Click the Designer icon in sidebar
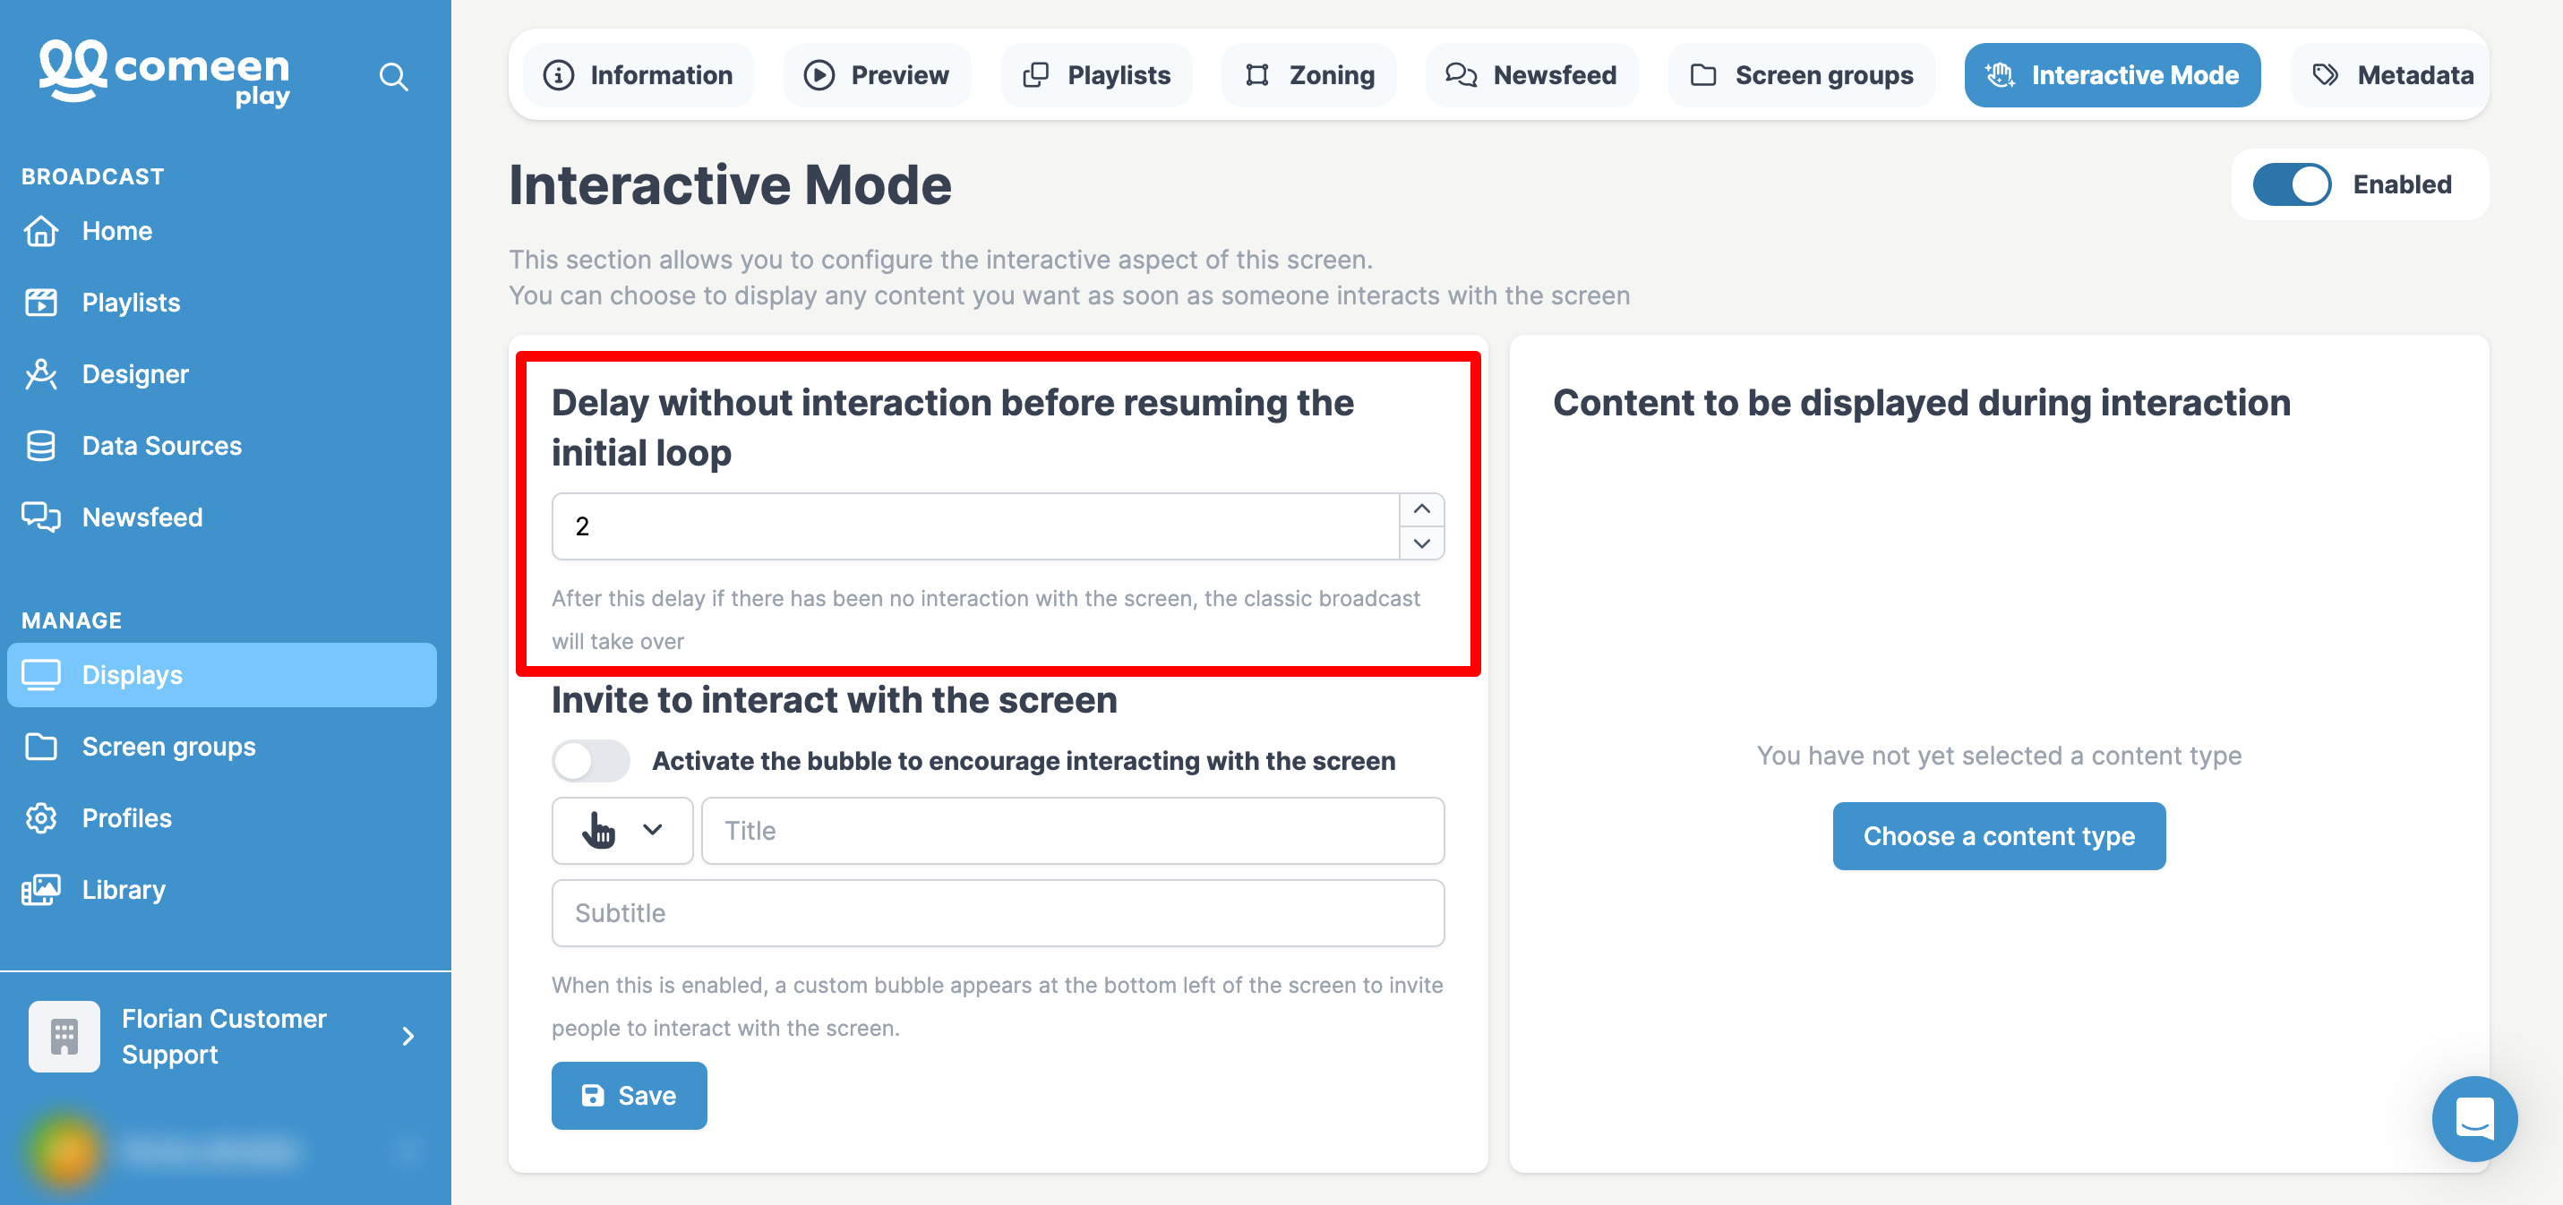 [41, 374]
